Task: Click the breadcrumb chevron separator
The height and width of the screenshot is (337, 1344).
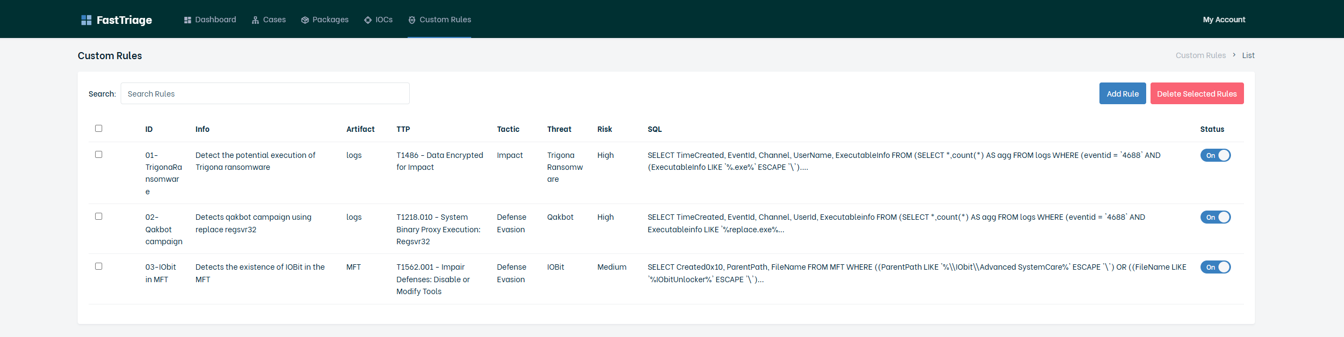Action: click(x=1234, y=55)
